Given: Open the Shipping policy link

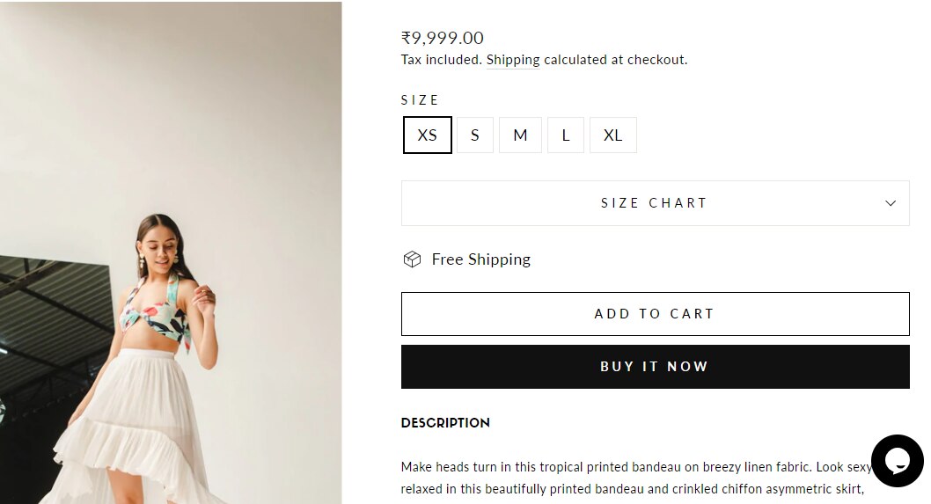Looking at the screenshot, I should coord(513,60).
